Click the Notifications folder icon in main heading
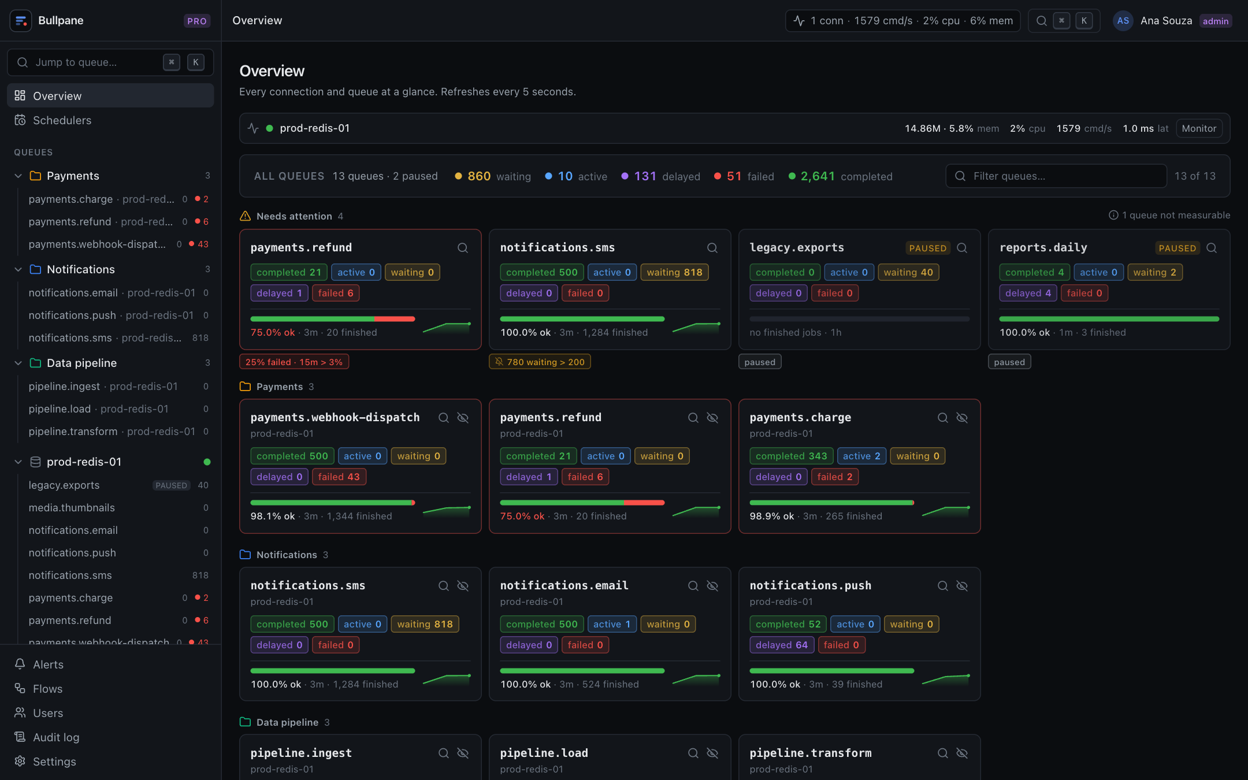The width and height of the screenshot is (1248, 780). click(x=245, y=555)
